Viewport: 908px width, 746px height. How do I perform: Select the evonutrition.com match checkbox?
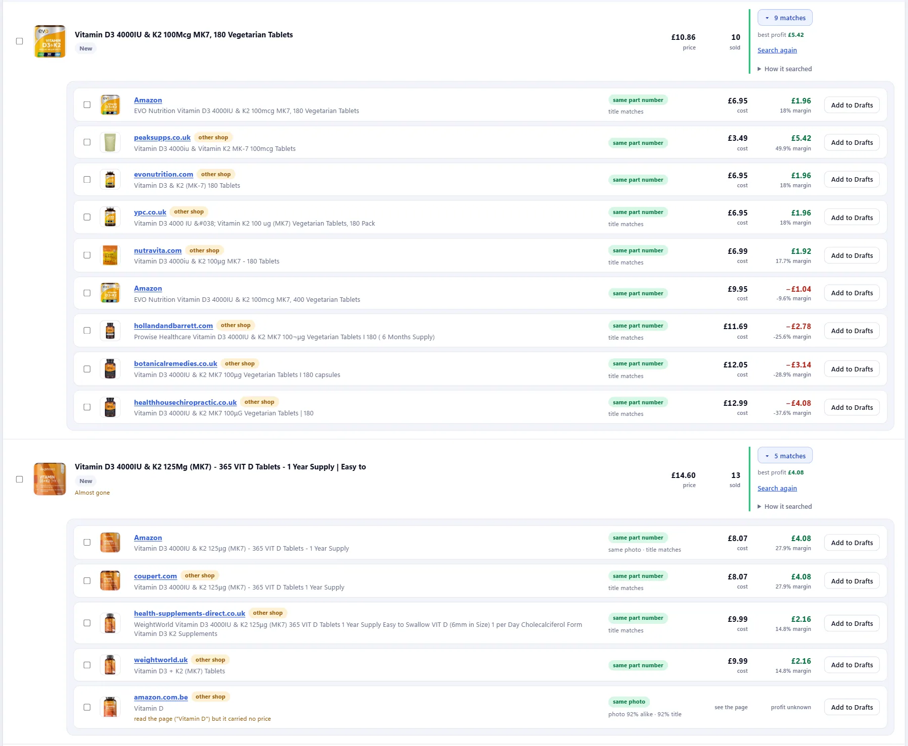coord(87,180)
